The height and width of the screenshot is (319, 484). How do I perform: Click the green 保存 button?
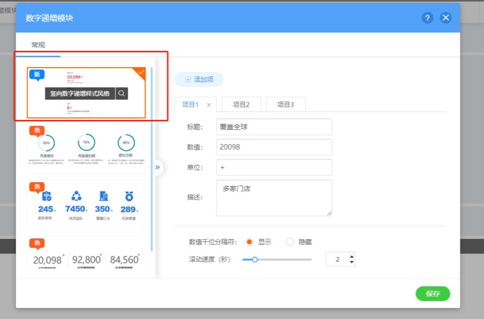click(433, 294)
